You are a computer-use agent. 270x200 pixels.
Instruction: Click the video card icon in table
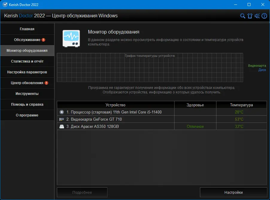coord(62,119)
